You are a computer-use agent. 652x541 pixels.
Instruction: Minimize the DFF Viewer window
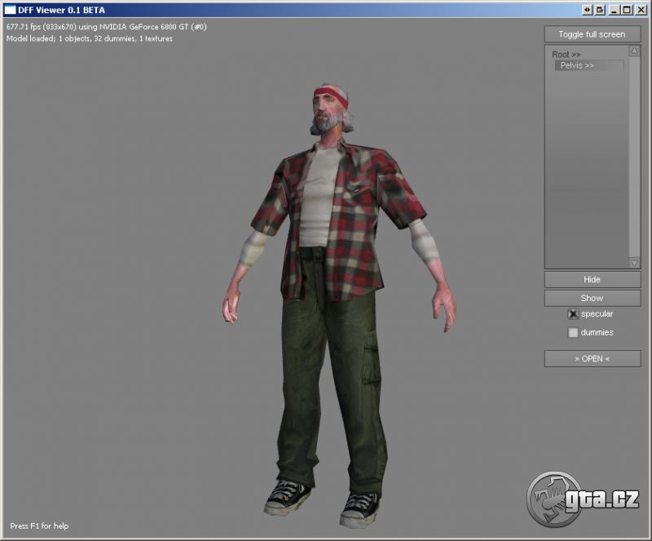tap(614, 10)
